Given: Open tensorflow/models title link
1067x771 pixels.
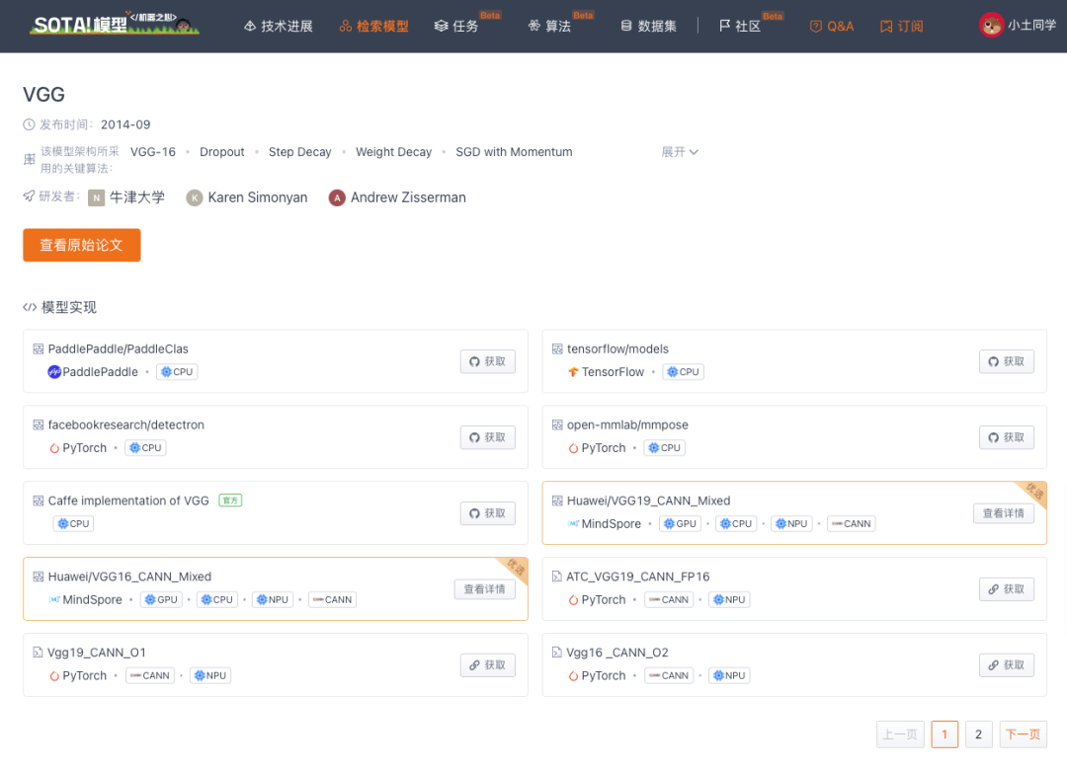Looking at the screenshot, I should coord(617,348).
